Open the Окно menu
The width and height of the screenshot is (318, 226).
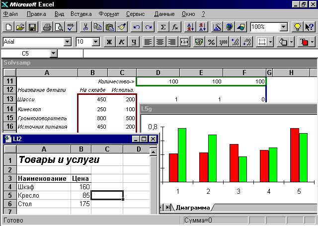pos(188,14)
